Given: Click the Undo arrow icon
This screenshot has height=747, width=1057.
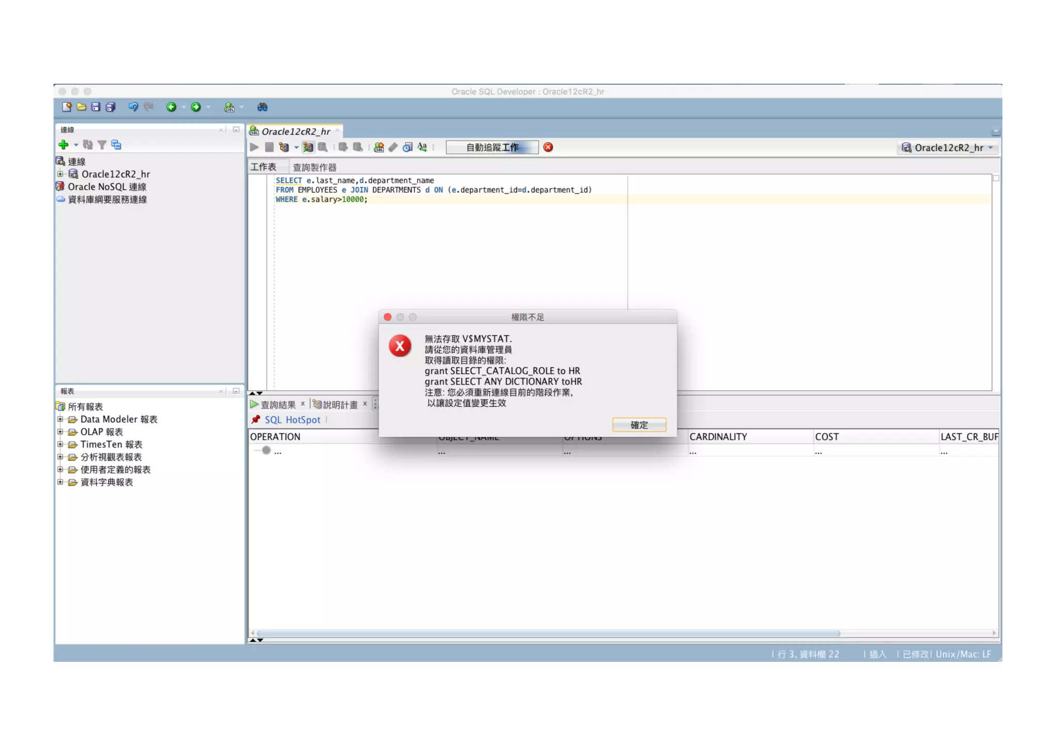Looking at the screenshot, I should [133, 107].
